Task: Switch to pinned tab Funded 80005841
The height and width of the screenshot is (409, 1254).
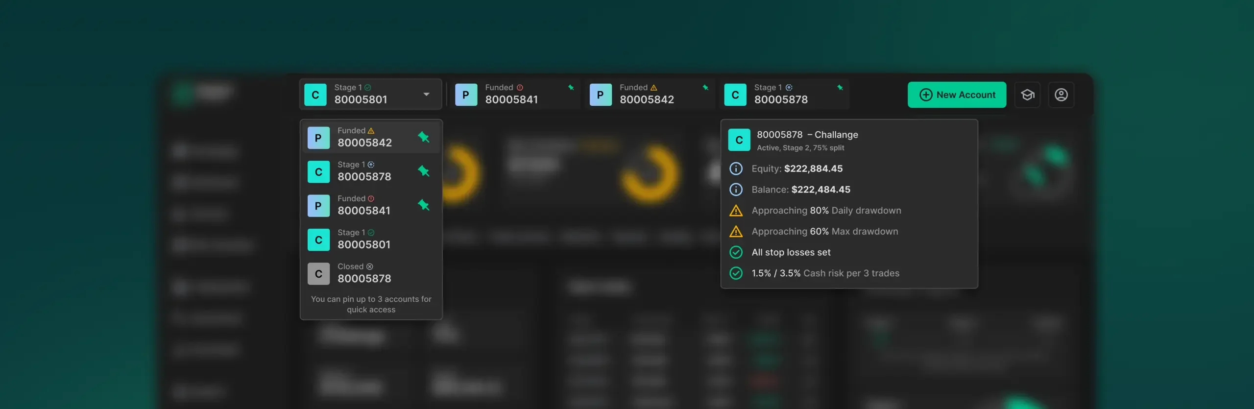Action: (515, 95)
